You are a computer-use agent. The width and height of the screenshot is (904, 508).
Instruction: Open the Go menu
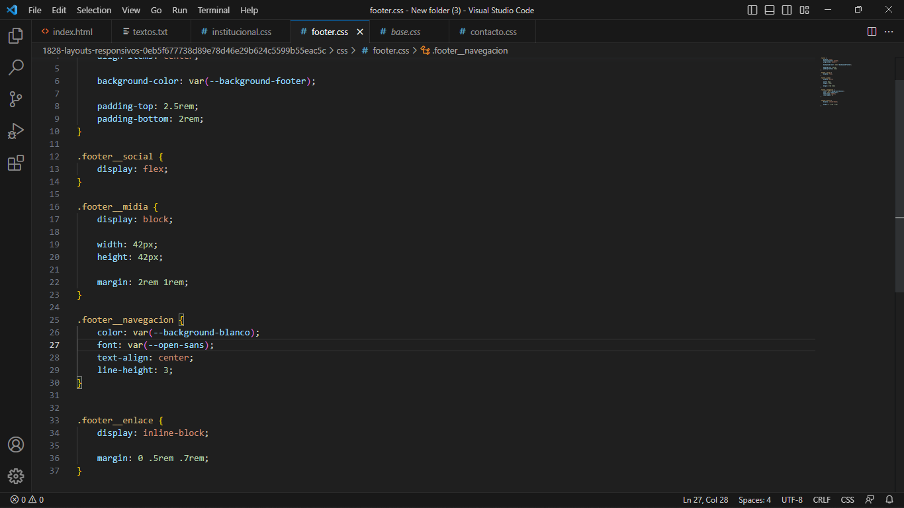click(156, 10)
